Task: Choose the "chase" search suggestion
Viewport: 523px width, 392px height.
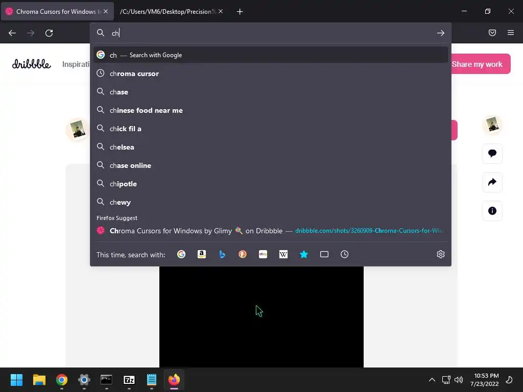Action: (271, 92)
